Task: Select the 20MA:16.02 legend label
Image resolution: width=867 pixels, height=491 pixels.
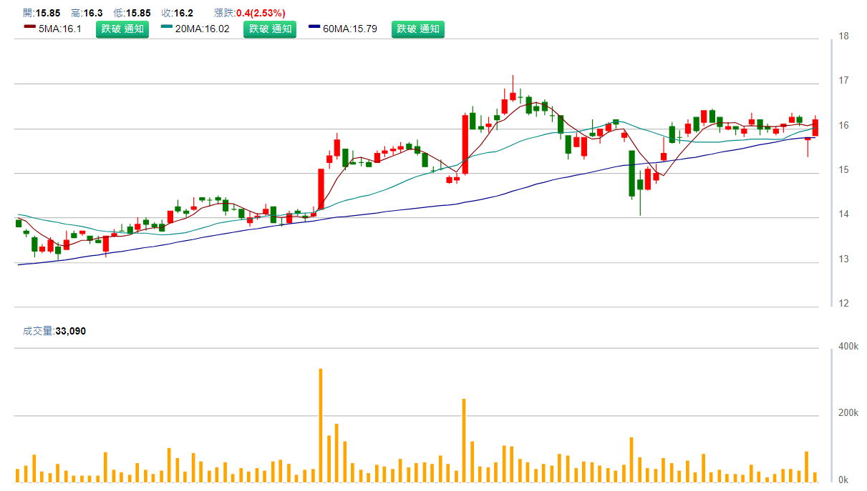Action: pos(205,29)
